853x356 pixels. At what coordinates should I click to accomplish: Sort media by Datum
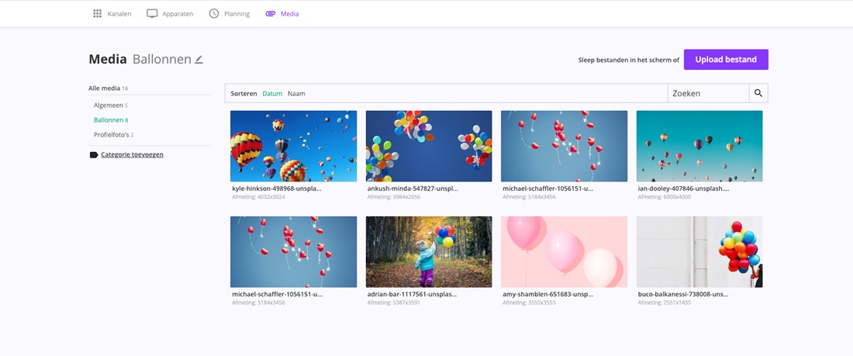pos(272,94)
